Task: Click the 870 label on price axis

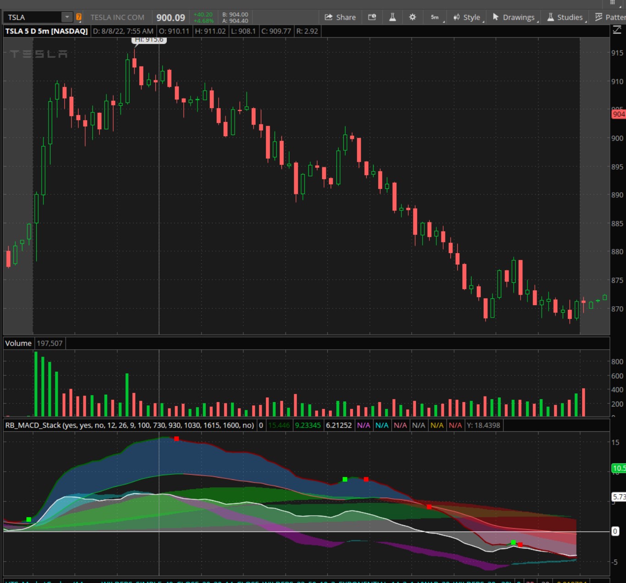Action: click(x=617, y=309)
